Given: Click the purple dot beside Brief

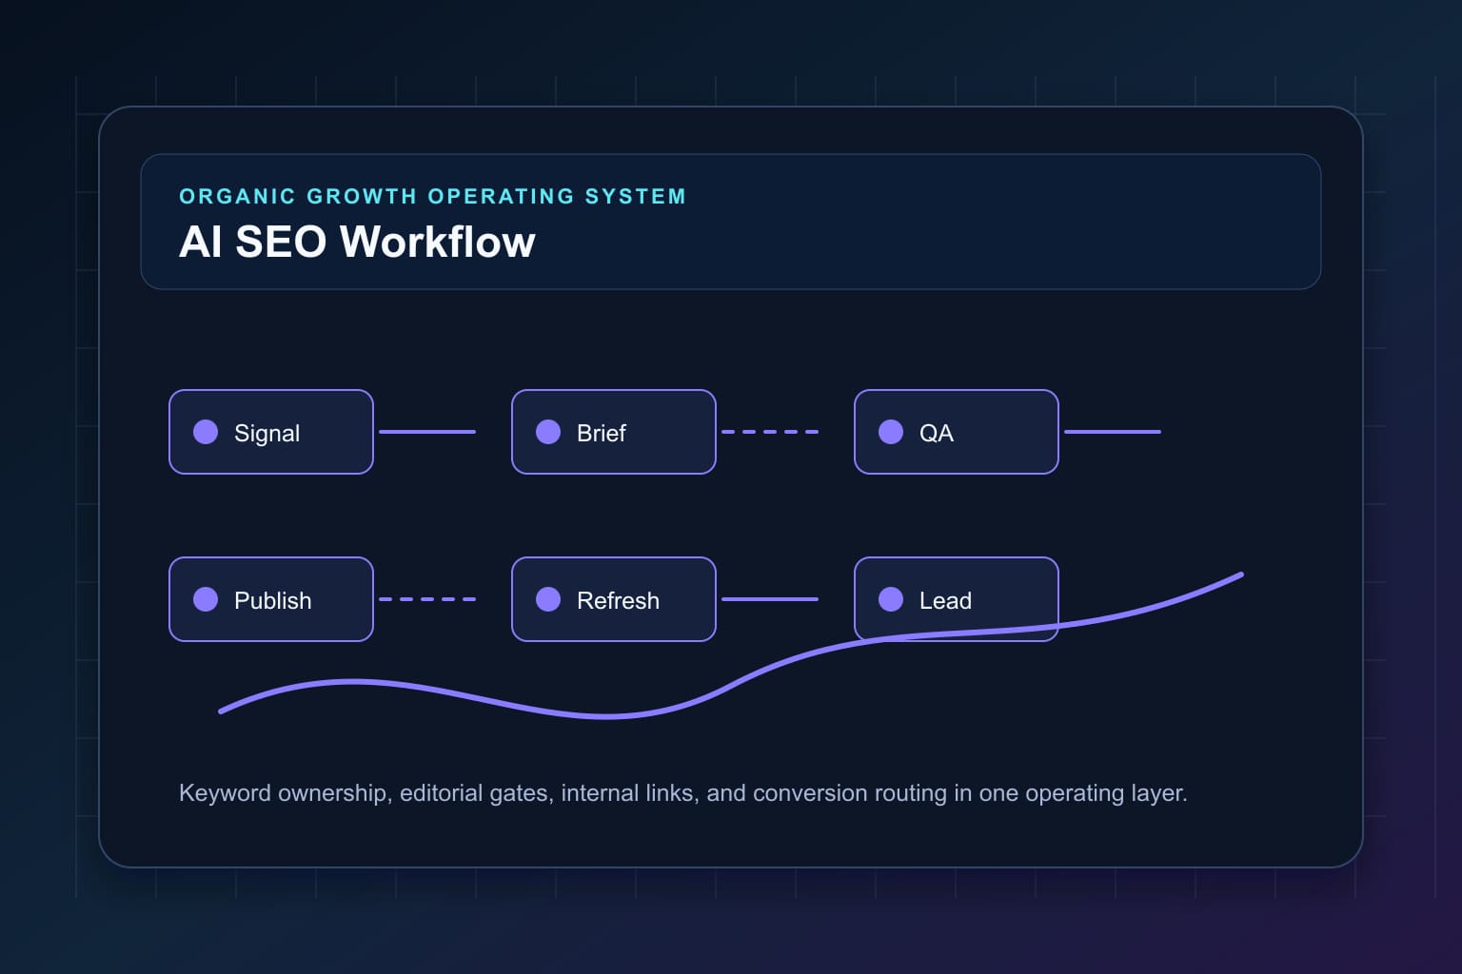Looking at the screenshot, I should point(548,432).
